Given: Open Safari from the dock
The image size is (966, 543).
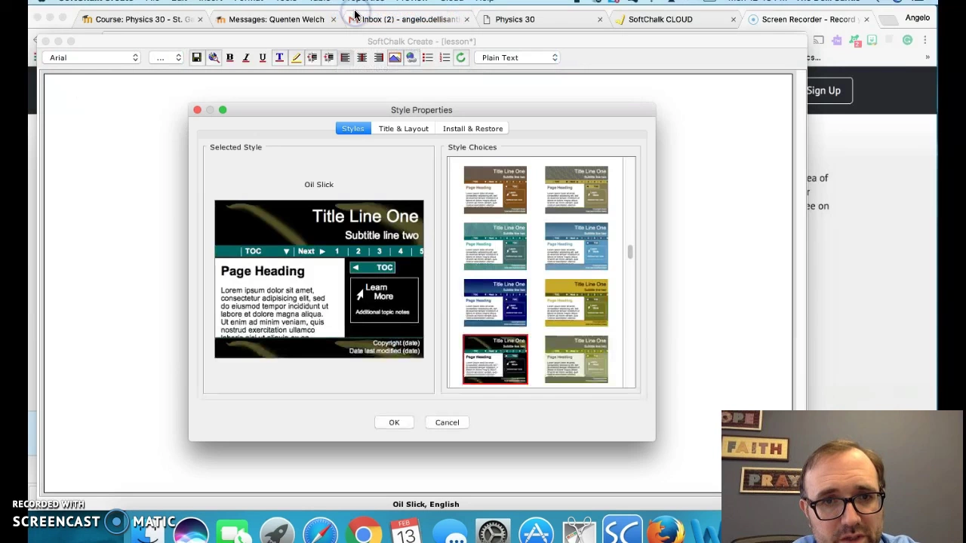Looking at the screenshot, I should coord(321,531).
